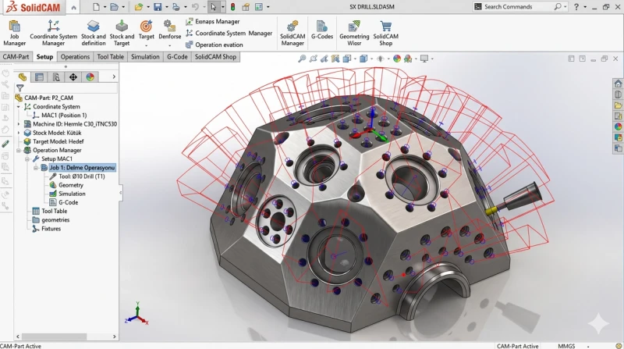The image size is (624, 349).
Task: Select Geometry under Job 1
Action: coord(66,185)
